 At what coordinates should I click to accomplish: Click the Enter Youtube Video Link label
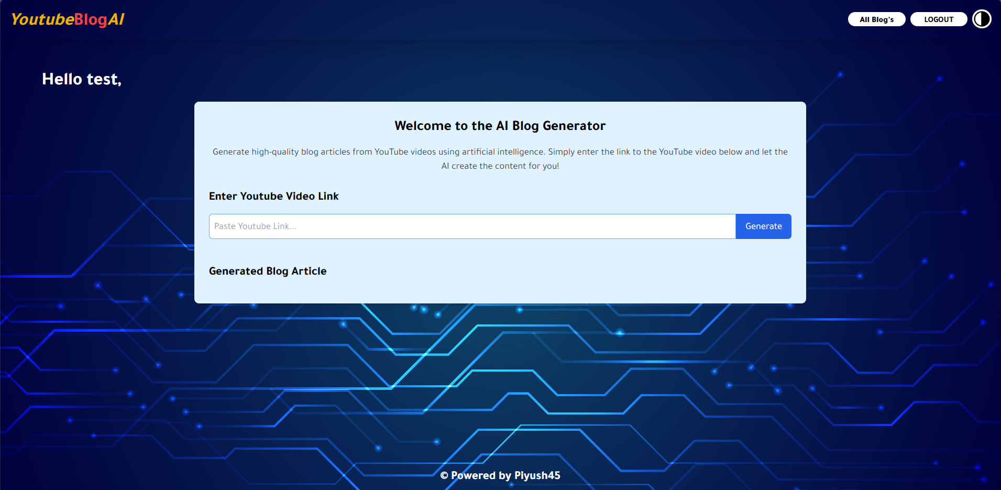point(273,196)
